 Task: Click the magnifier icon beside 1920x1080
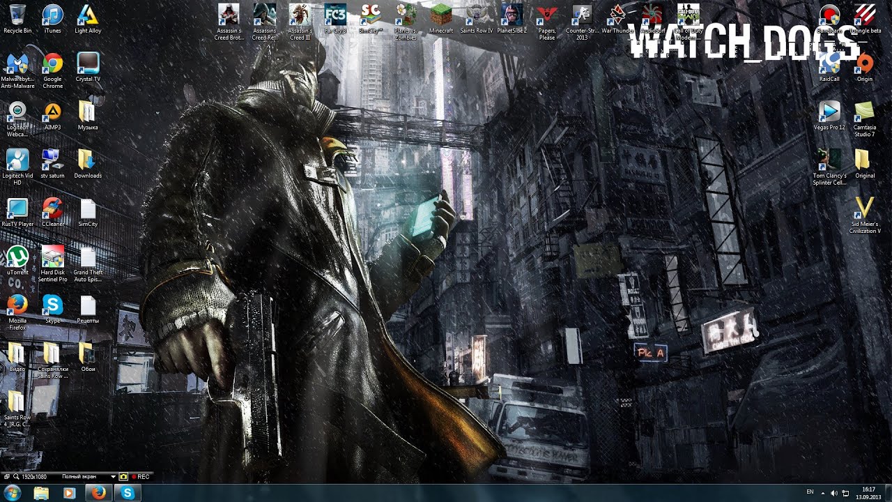[x=15, y=477]
